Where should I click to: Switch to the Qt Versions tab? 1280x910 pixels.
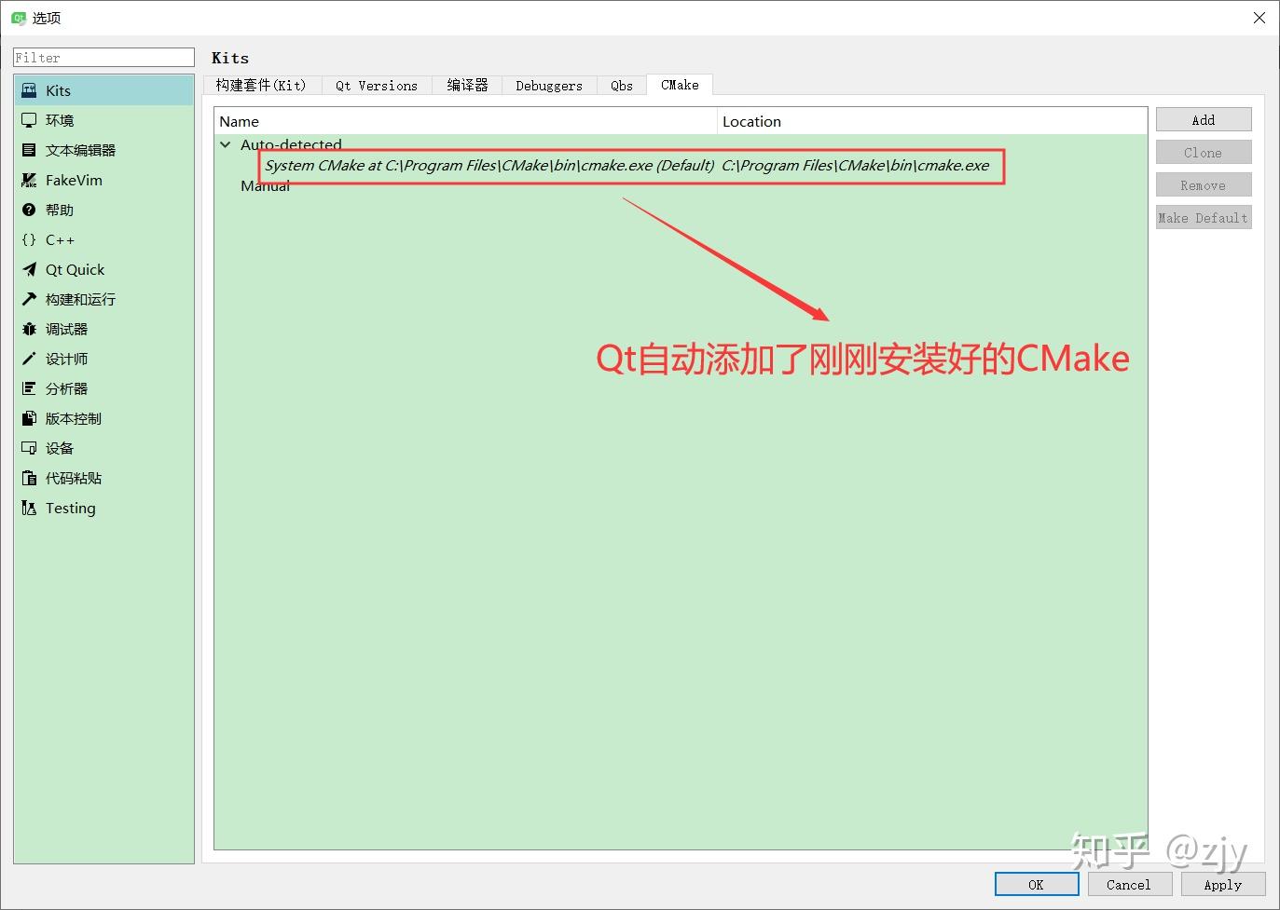click(x=376, y=85)
